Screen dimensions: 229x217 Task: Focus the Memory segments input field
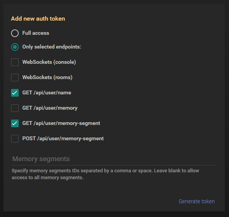point(114,159)
